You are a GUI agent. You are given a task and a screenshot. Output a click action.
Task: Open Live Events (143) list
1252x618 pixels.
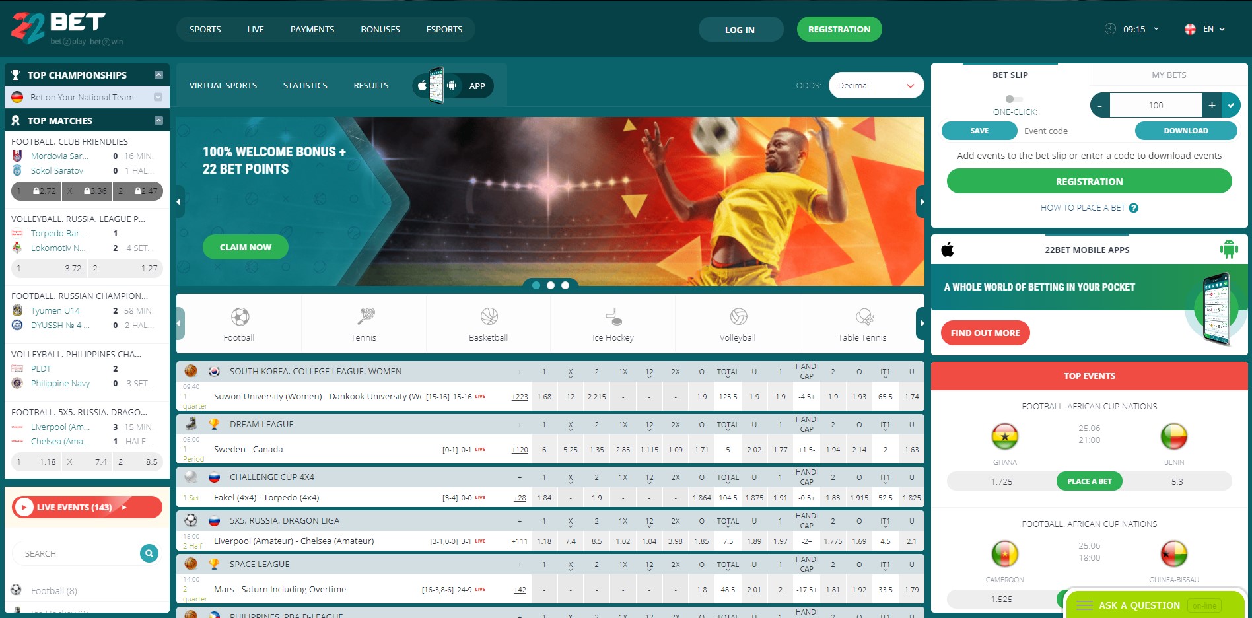point(87,507)
